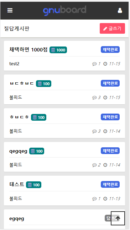
Task: Open the user profile icon
Action: point(120,10)
